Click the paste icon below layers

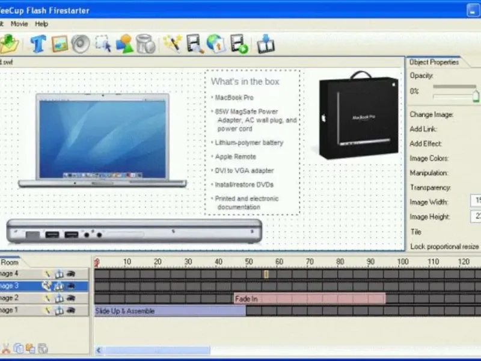31,348
